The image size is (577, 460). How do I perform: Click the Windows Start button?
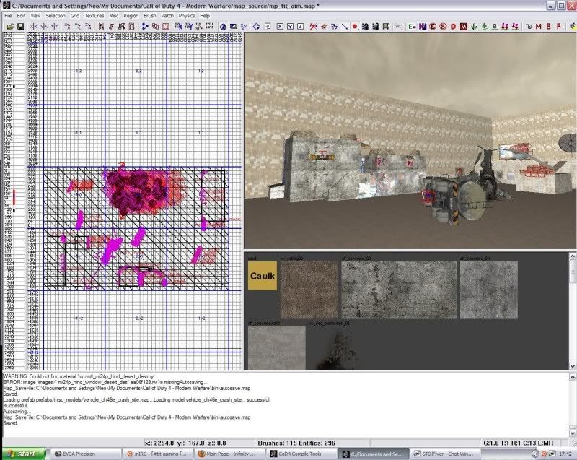[x=23, y=454]
